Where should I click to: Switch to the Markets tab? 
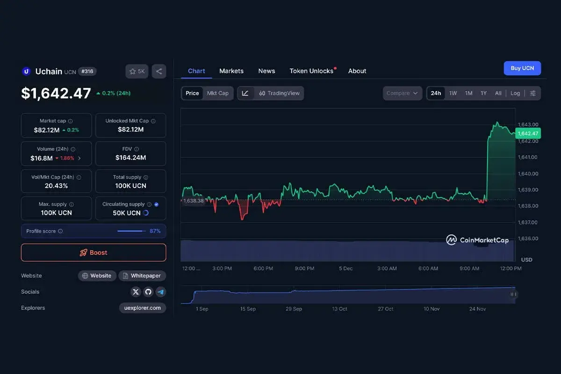[x=231, y=71]
